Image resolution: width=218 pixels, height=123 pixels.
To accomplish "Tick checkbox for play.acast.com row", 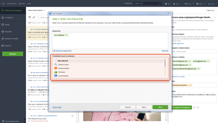I will click(x=29, y=72).
